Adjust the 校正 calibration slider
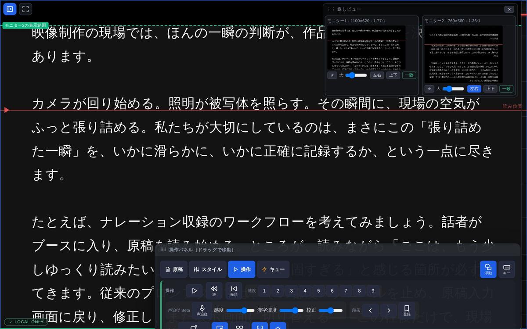This screenshot has height=329, width=527. click(x=331, y=310)
